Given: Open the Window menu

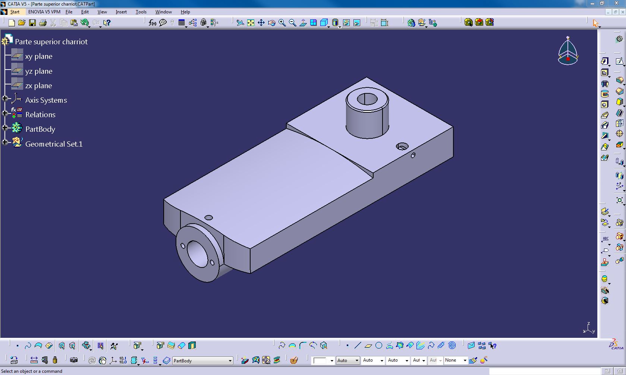Looking at the screenshot, I should click(x=163, y=12).
